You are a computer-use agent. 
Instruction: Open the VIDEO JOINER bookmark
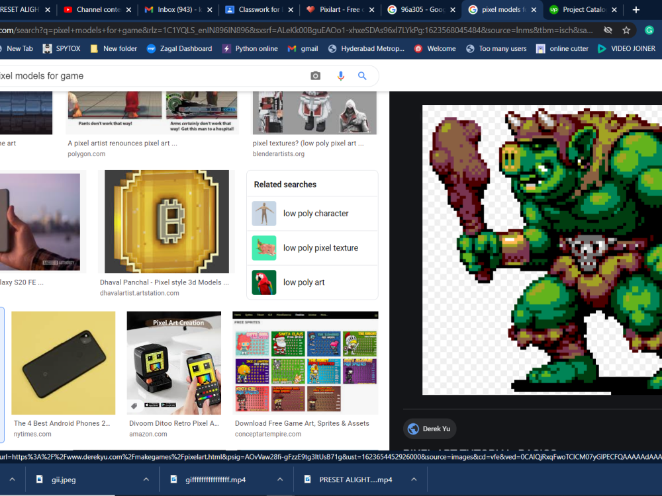pyautogui.click(x=626, y=48)
